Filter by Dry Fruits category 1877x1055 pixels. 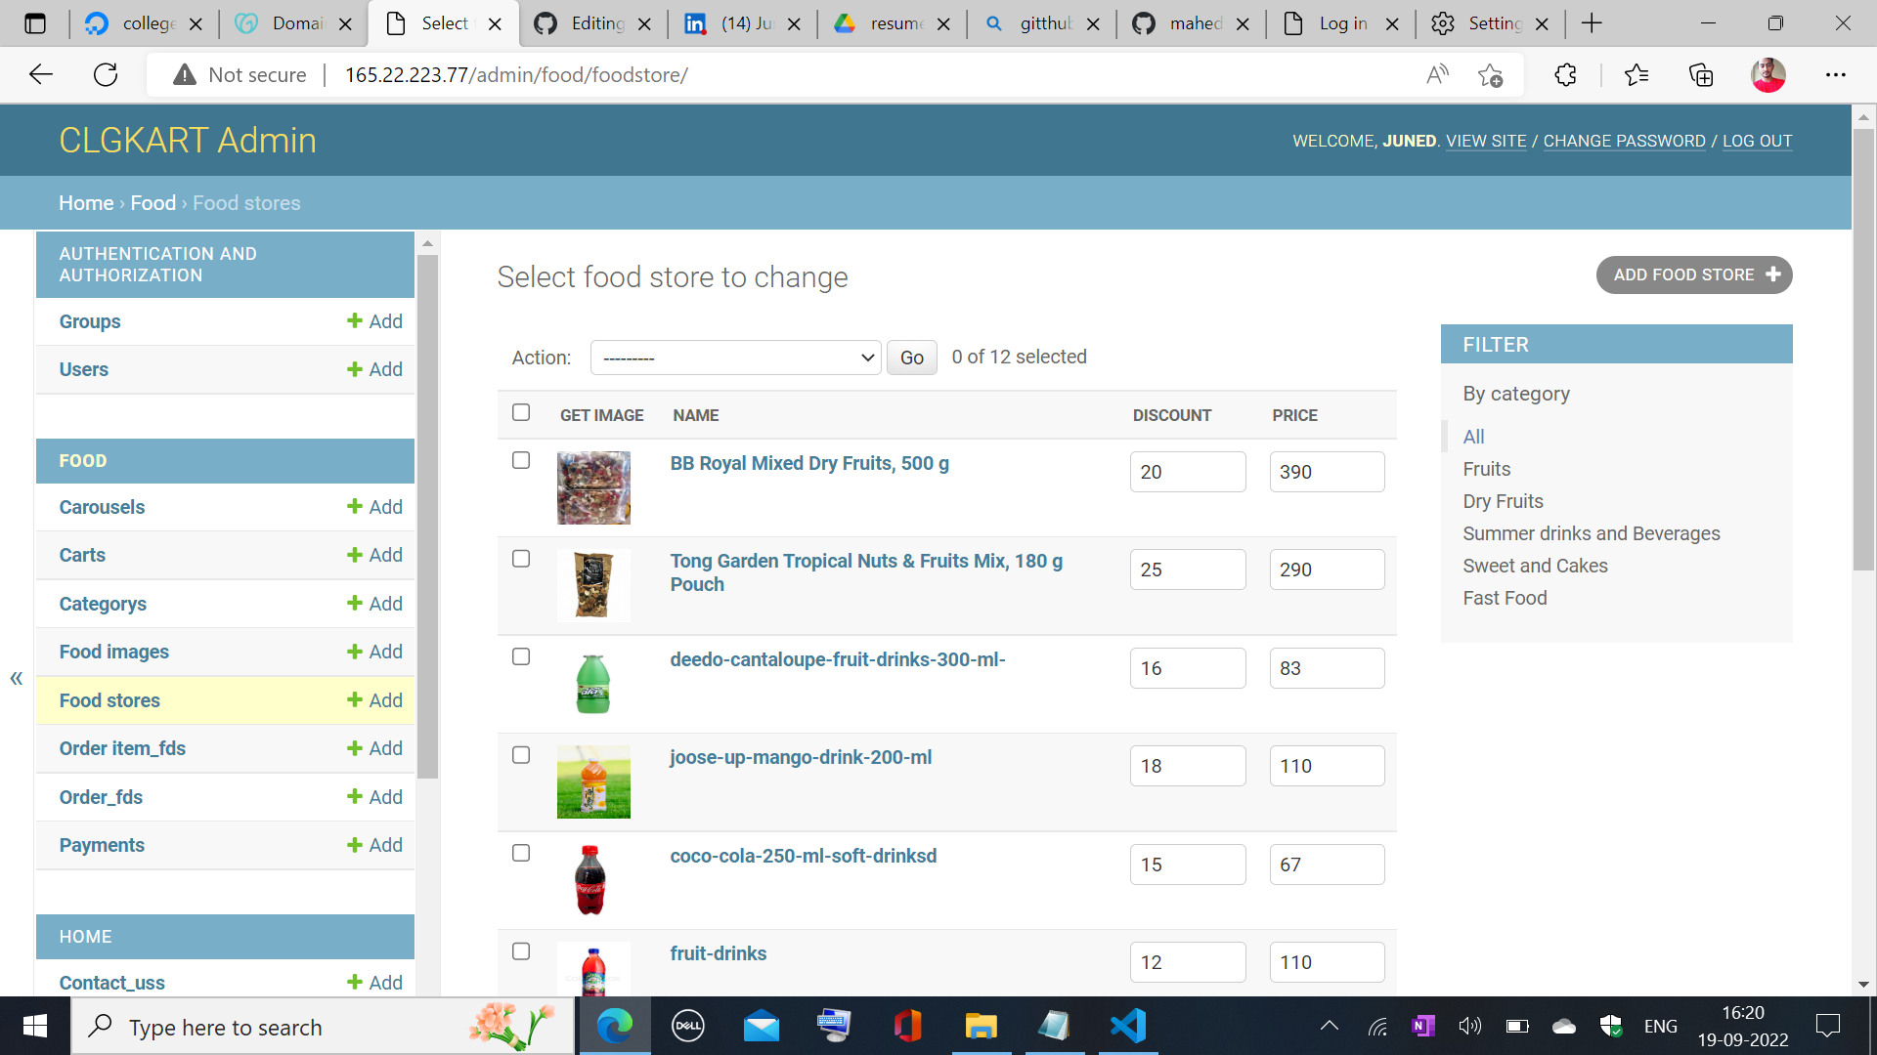(1503, 501)
